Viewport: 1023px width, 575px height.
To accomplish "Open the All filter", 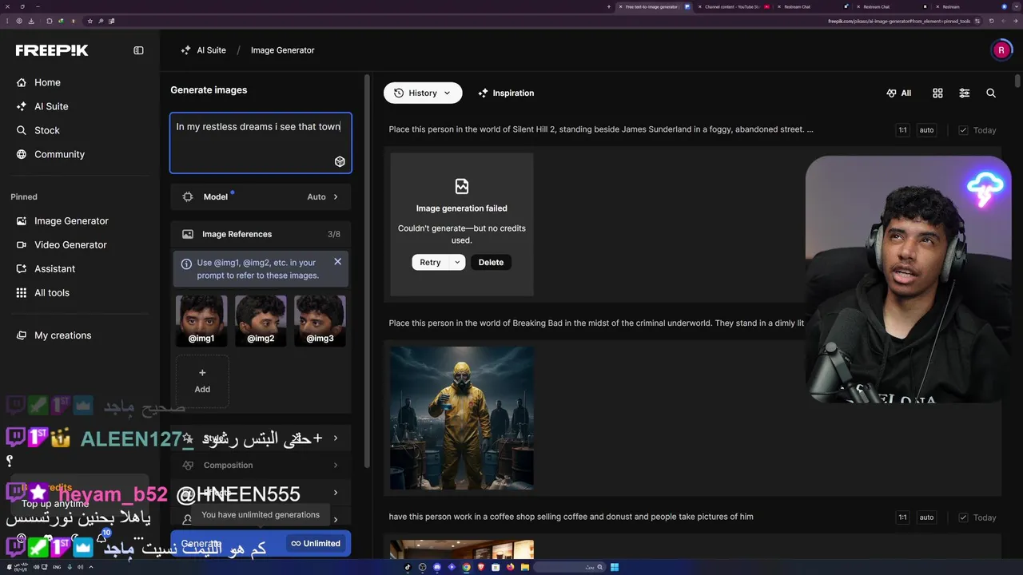I will 899,93.
